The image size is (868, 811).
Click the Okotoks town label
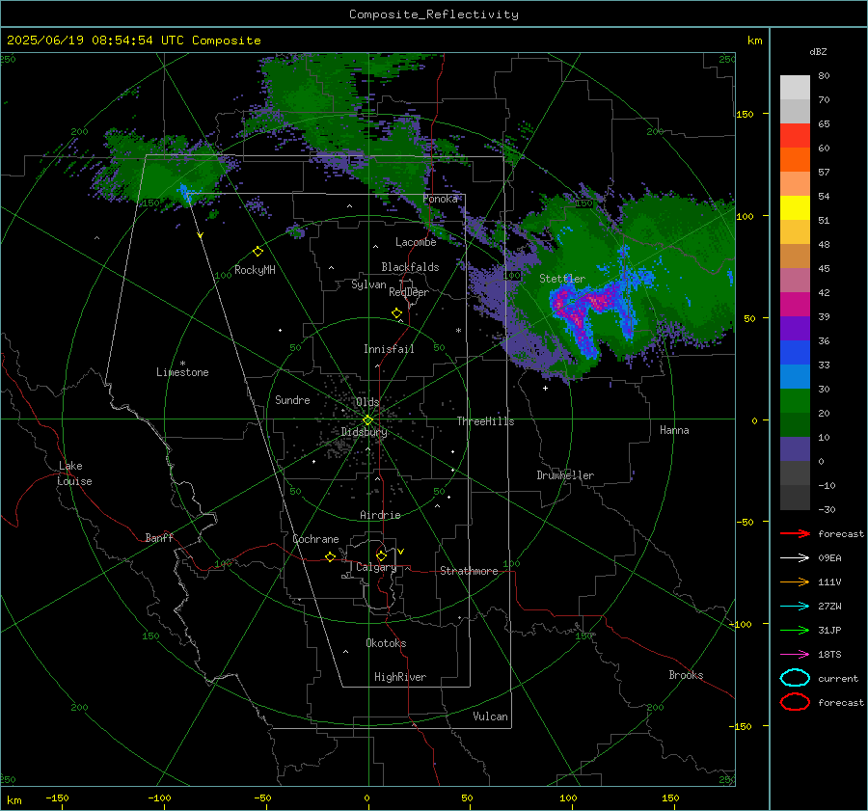[x=386, y=643]
